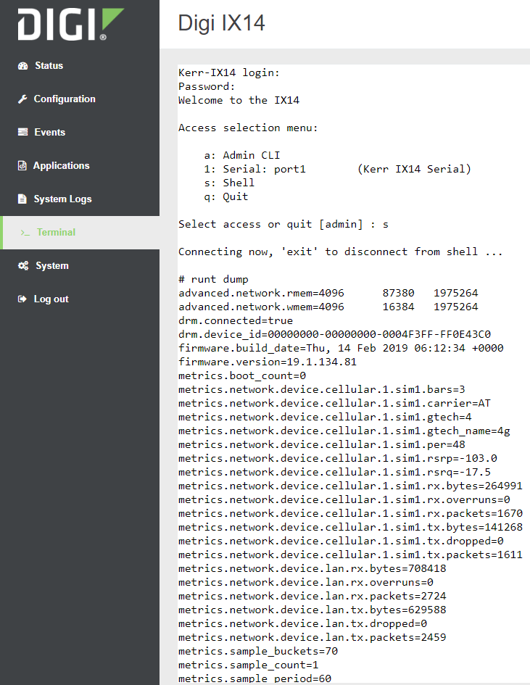
Task: Click the Status gauge icon
Action: point(22,66)
